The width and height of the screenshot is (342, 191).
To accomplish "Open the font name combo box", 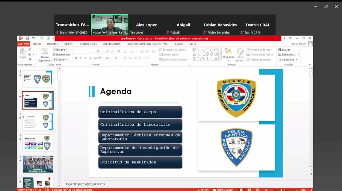I will (85, 51).
